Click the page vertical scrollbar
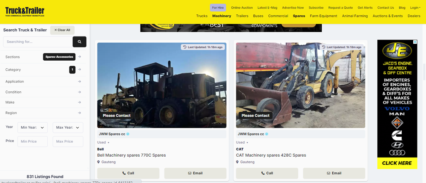 pyautogui.click(x=424, y=72)
